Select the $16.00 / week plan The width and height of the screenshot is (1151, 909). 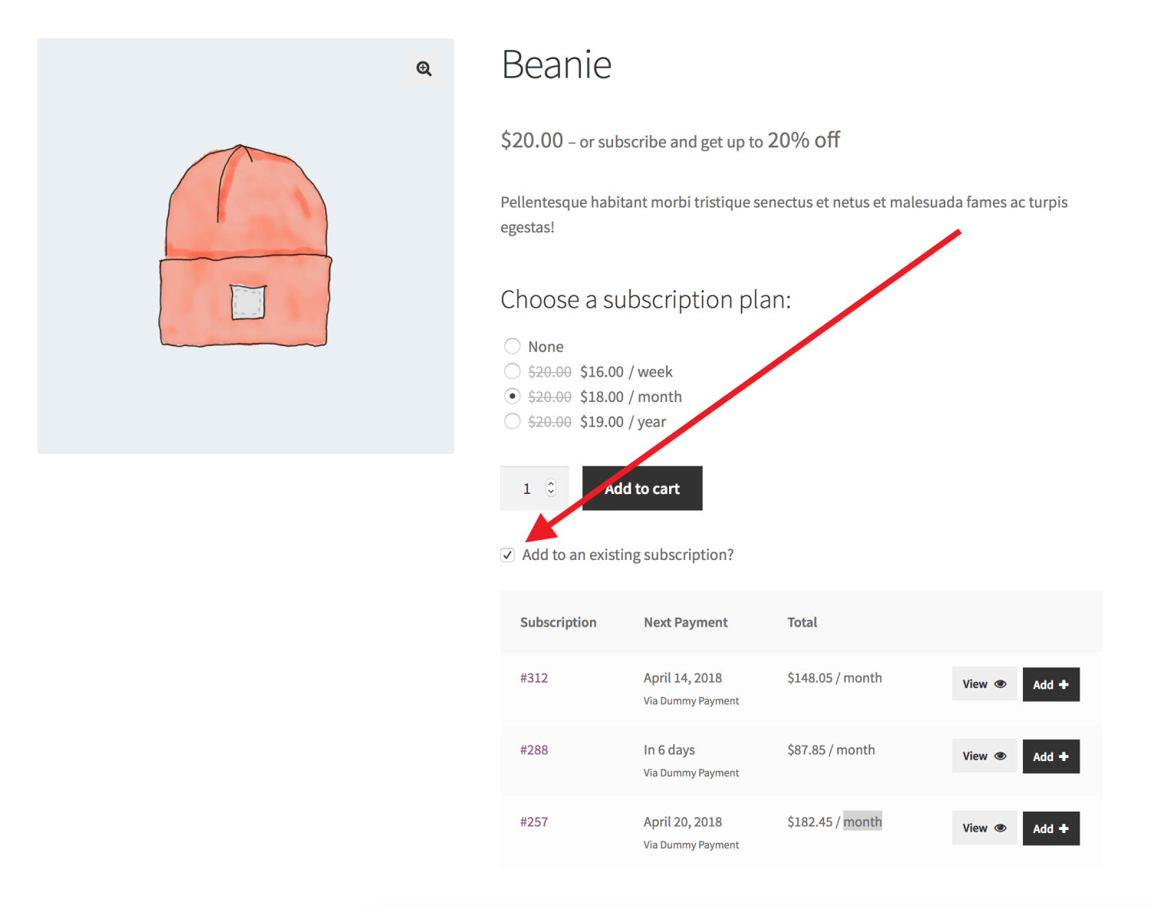[513, 371]
